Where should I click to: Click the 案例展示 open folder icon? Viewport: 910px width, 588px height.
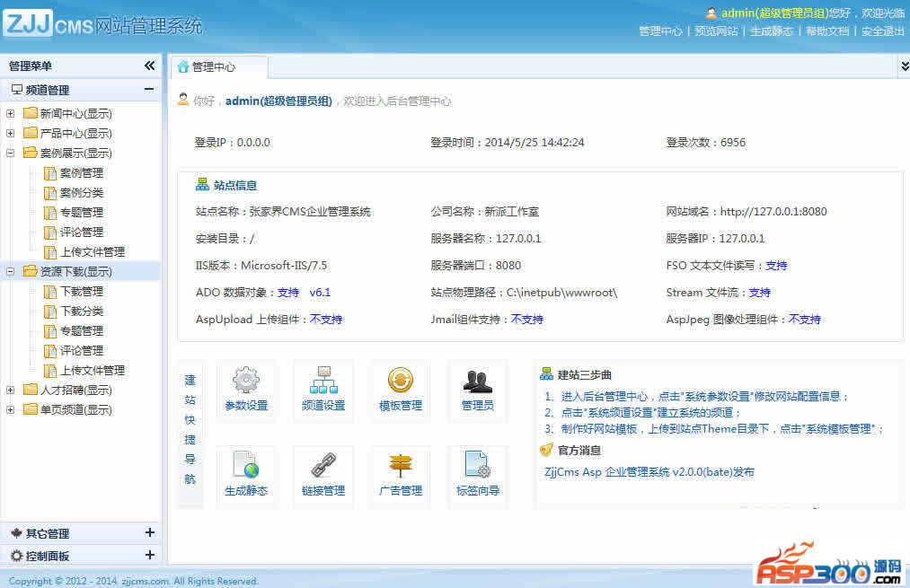[x=31, y=153]
